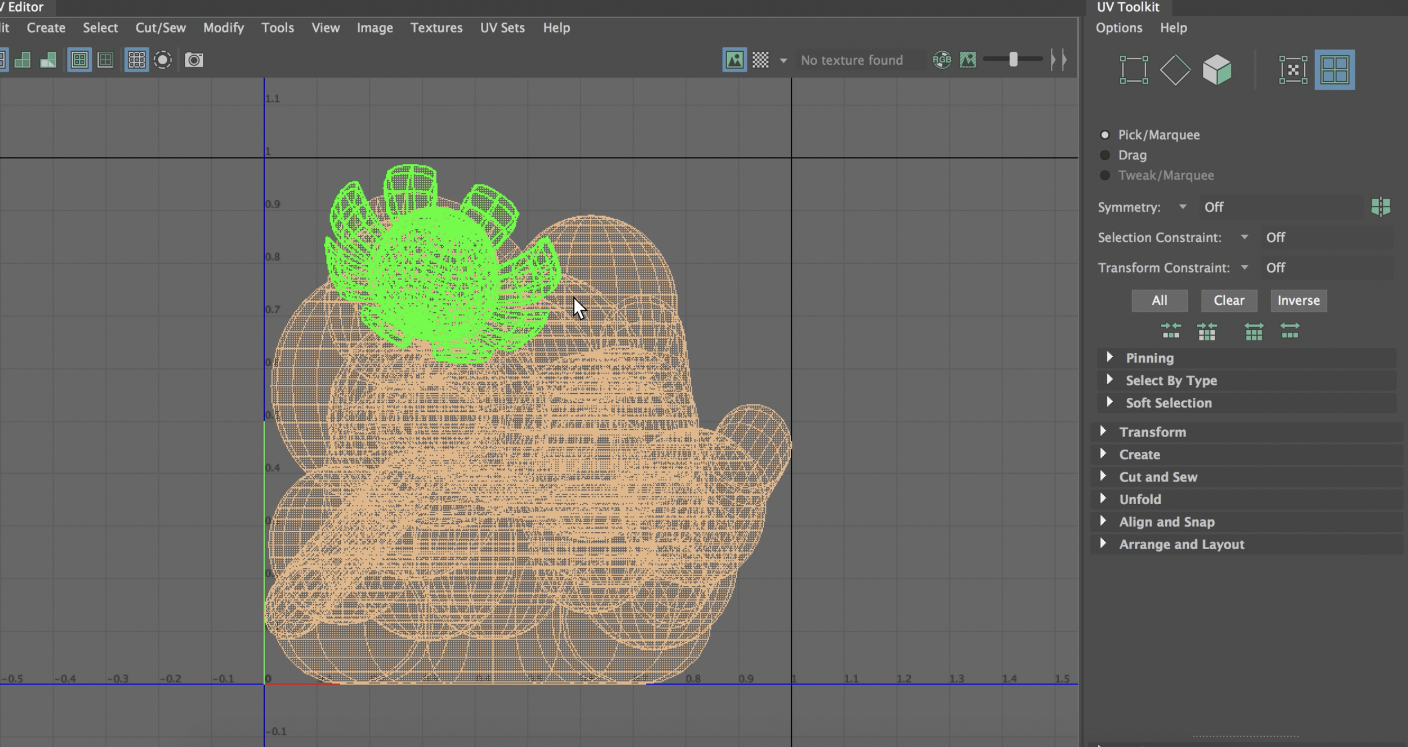The image size is (1408, 747).
Task: Open the Cut/Sew menu
Action: pos(161,28)
